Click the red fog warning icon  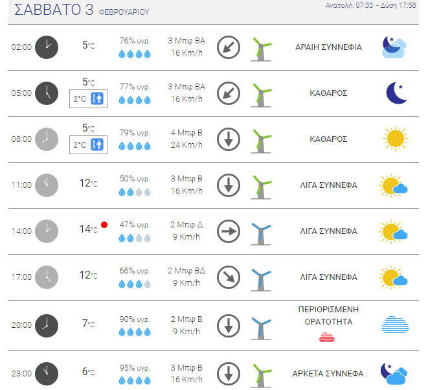(327, 338)
